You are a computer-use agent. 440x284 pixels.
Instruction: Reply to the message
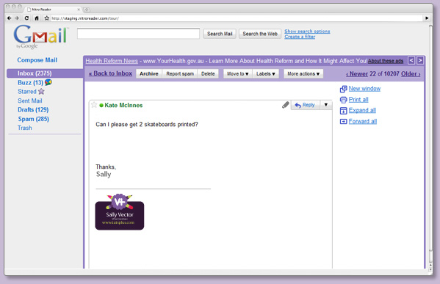point(306,105)
